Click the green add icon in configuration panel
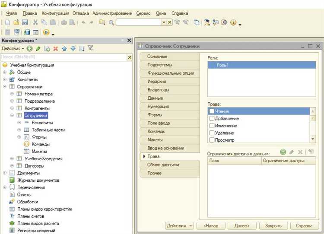The width and height of the screenshot is (324, 234). [x=30, y=49]
